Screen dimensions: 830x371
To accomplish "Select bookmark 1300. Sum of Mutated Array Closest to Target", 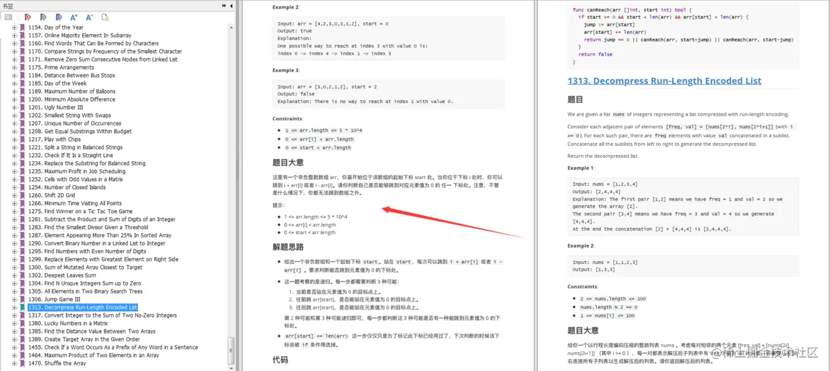I will [x=86, y=267].
